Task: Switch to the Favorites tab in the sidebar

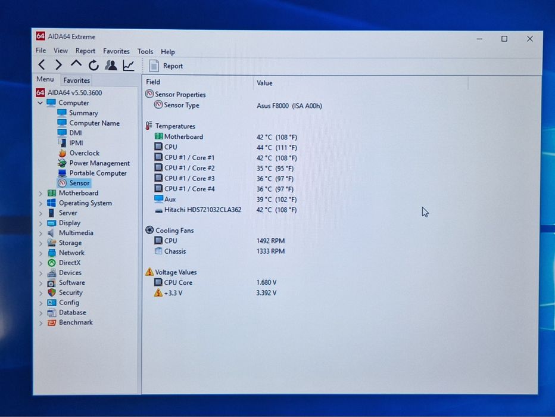Action: [x=76, y=80]
